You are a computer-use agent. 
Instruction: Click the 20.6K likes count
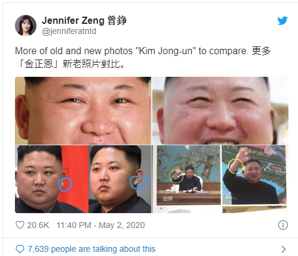38,225
